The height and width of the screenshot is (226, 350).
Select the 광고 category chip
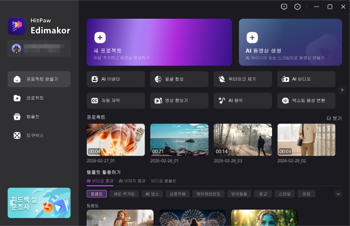point(263,194)
